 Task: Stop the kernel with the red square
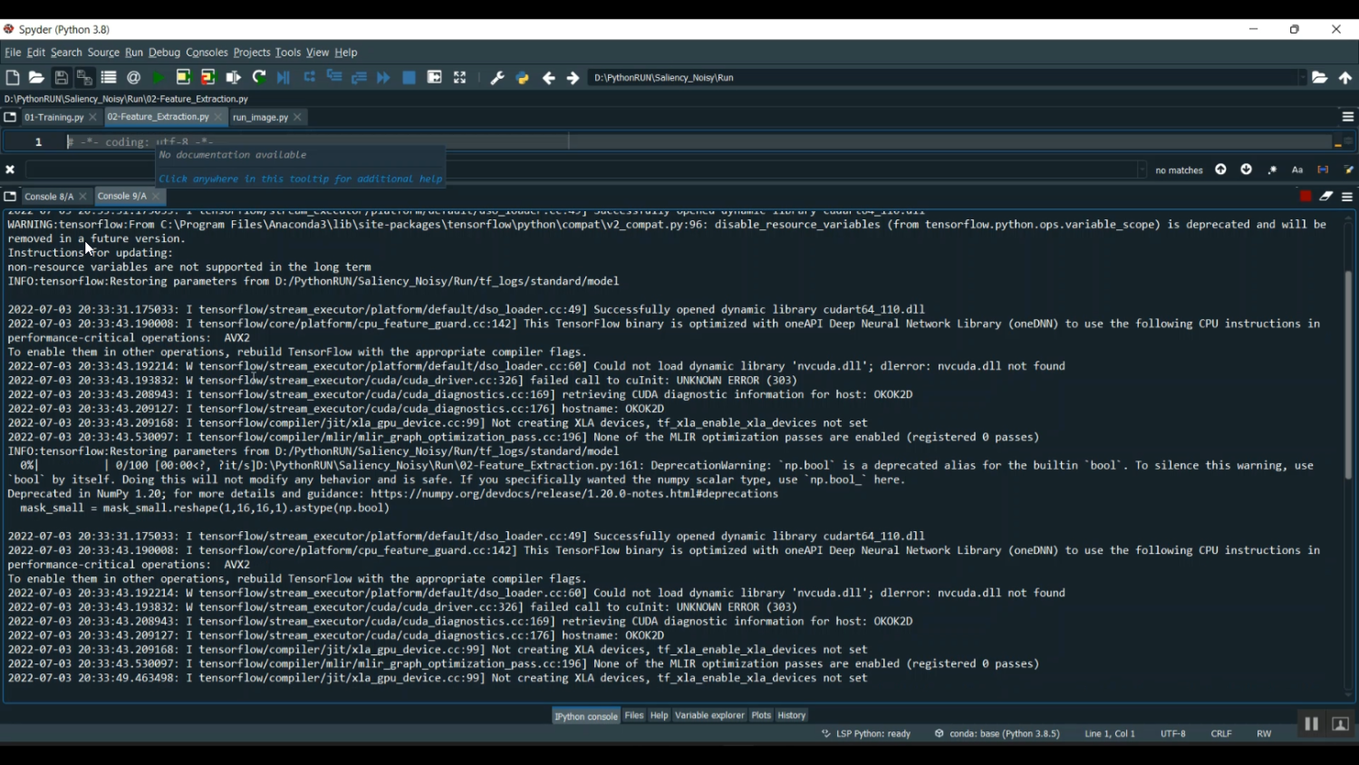point(1306,196)
